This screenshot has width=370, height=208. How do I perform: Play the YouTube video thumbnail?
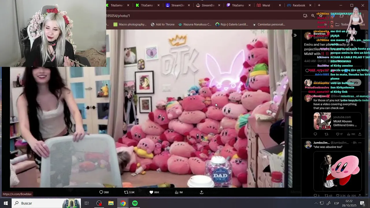click(322, 121)
